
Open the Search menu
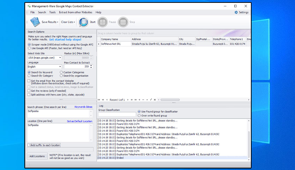pyautogui.click(x=42, y=12)
